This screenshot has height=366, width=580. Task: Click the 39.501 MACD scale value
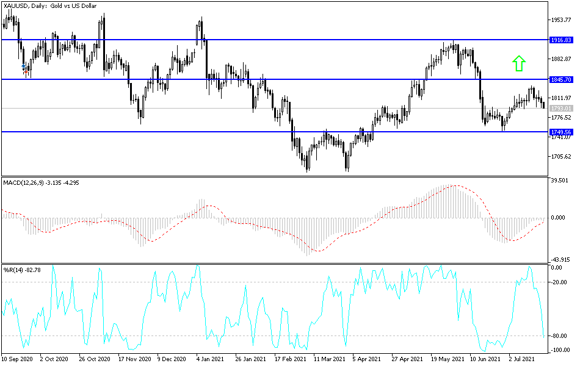coord(559,181)
